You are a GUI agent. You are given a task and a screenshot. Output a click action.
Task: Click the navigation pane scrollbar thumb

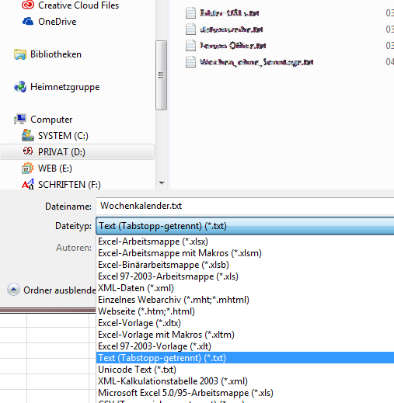click(161, 75)
